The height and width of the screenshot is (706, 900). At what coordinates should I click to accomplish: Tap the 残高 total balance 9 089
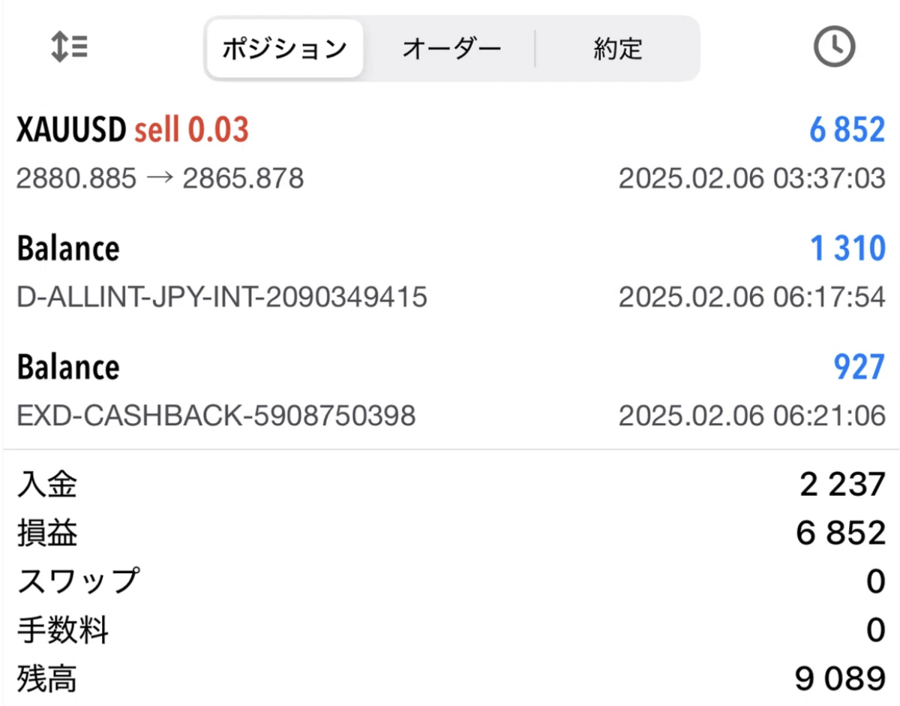(x=450, y=677)
